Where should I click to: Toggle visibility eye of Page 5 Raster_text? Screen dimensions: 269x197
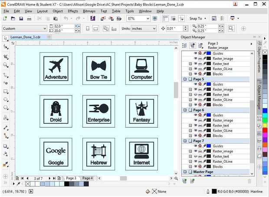195,94
